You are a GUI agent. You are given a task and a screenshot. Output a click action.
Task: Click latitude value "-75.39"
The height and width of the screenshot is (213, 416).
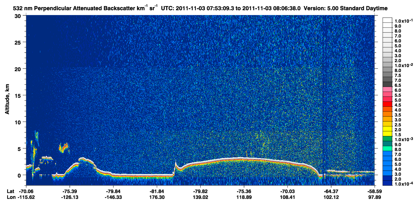click(70, 191)
